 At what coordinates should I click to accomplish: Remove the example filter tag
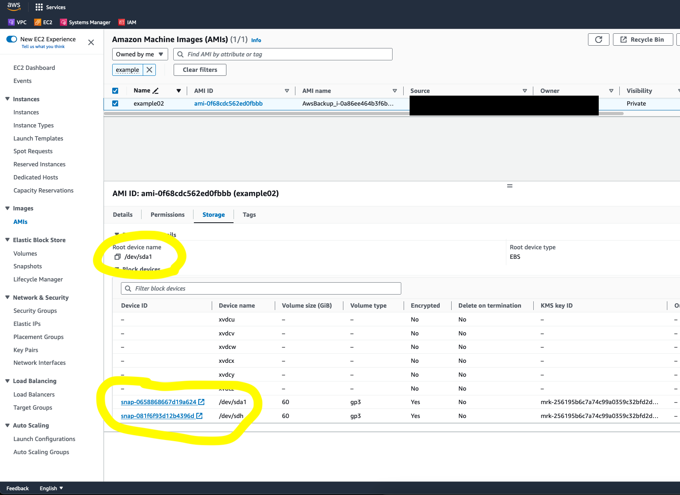[x=149, y=70]
